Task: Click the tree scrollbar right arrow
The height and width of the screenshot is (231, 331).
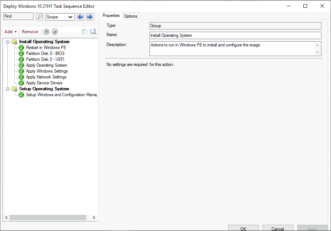Action: (94, 218)
